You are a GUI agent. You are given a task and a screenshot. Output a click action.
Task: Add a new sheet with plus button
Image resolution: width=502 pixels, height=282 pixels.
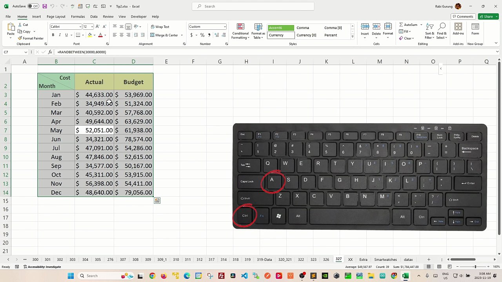pos(429,260)
